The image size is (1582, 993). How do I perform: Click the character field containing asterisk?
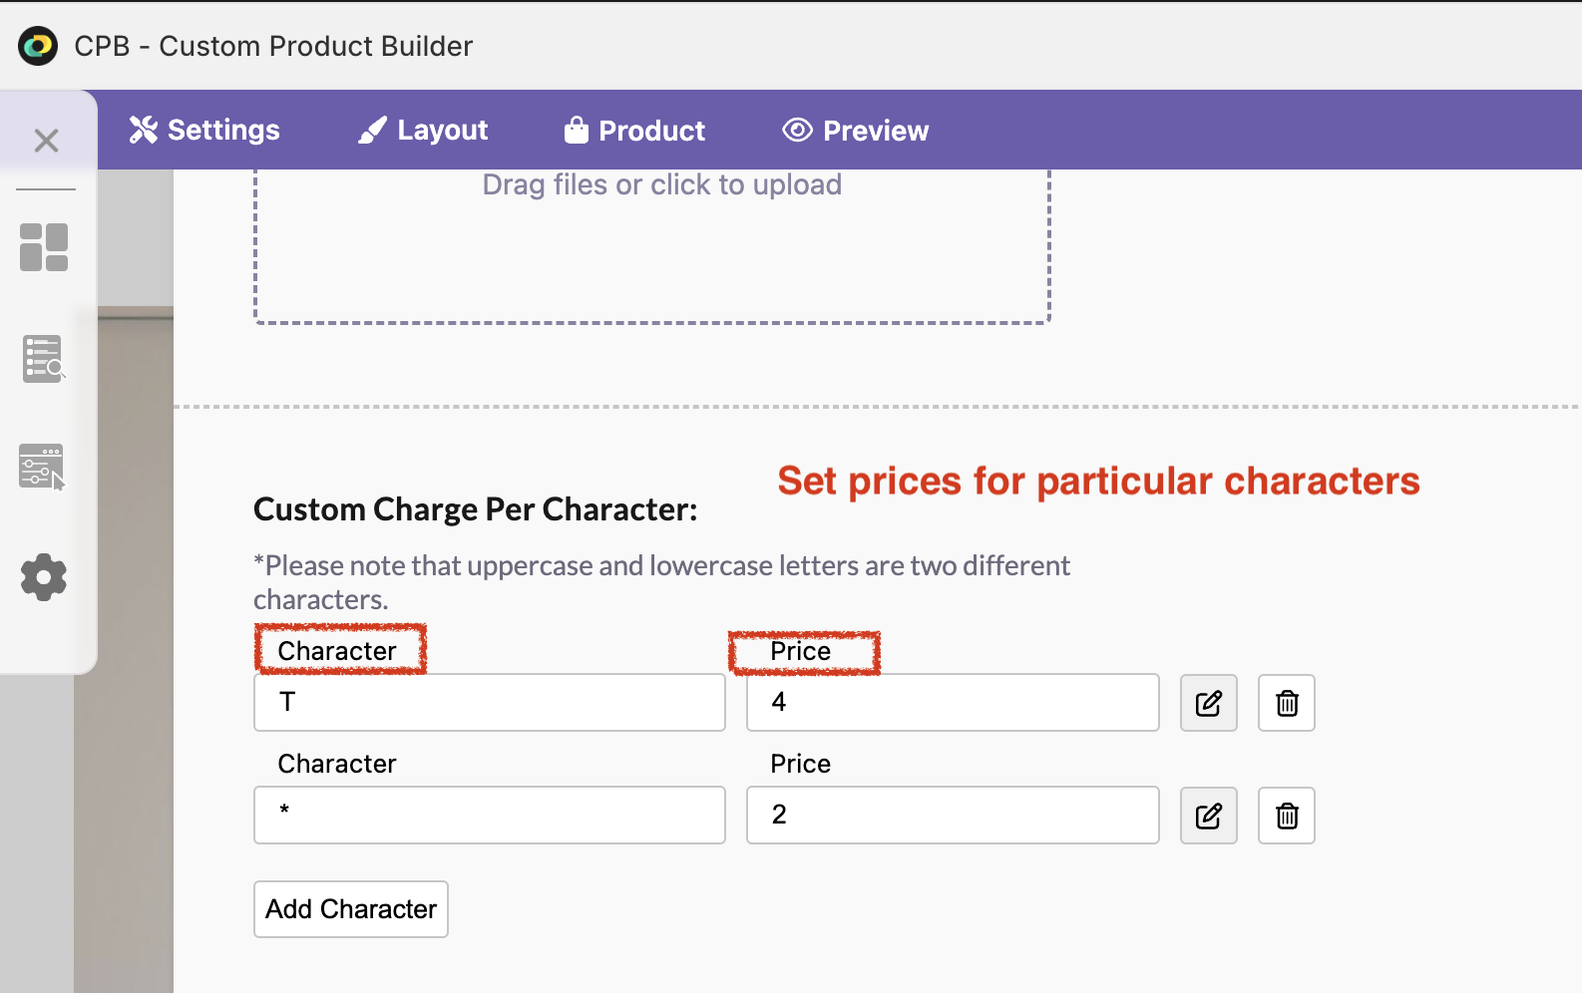489,816
